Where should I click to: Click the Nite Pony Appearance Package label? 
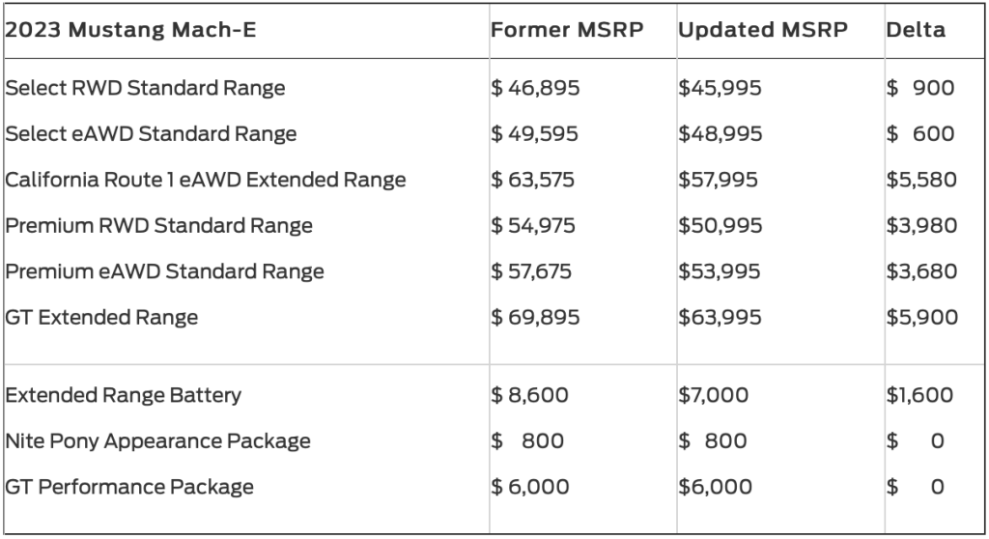[157, 441]
